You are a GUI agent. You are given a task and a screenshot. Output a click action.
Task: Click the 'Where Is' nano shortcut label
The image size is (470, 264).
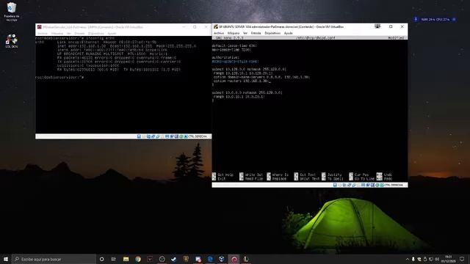pos(281,175)
